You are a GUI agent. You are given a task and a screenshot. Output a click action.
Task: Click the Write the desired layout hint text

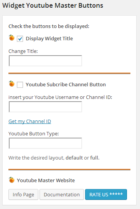coord(54,158)
